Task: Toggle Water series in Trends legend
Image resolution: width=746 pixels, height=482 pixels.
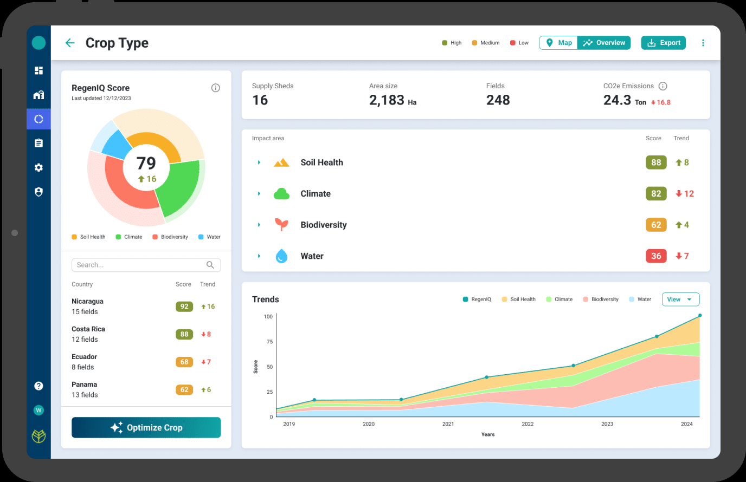Action: pyautogui.click(x=640, y=299)
